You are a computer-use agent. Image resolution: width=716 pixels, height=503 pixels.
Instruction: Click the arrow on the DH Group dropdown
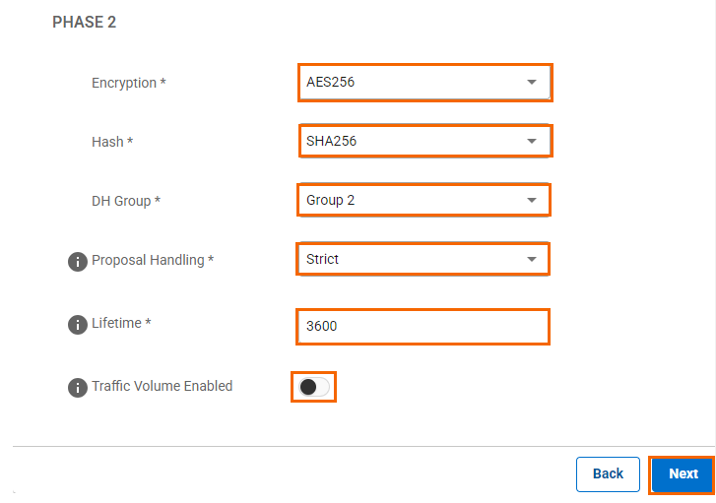point(532,201)
